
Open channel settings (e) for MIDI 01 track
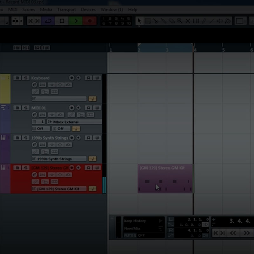[34, 115]
